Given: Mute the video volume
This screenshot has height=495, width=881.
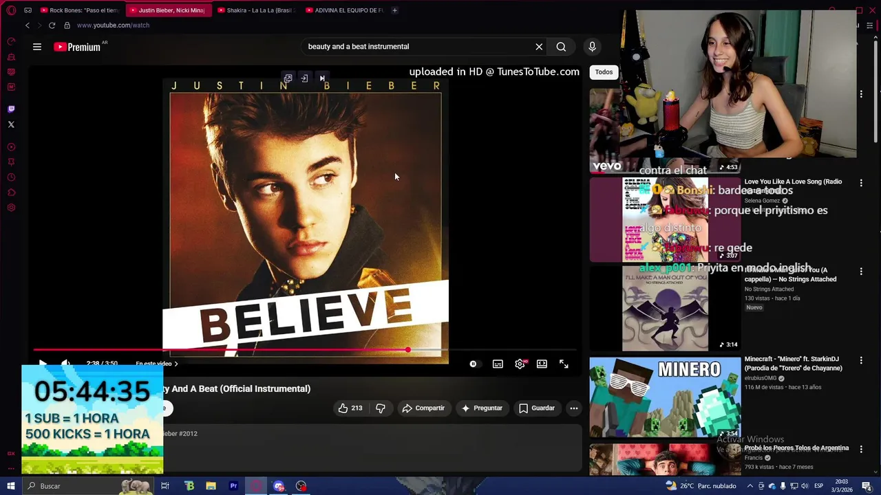Looking at the screenshot, I should click(x=65, y=364).
